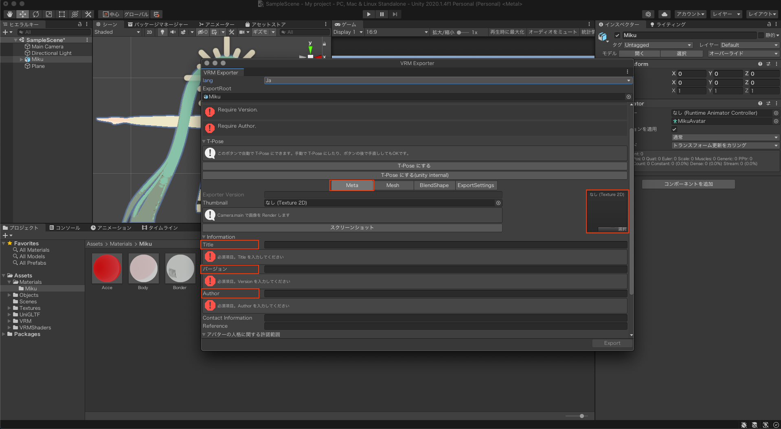The width and height of the screenshot is (781, 429).
Task: Open the Untagged tag dropdown
Action: [x=658, y=45]
